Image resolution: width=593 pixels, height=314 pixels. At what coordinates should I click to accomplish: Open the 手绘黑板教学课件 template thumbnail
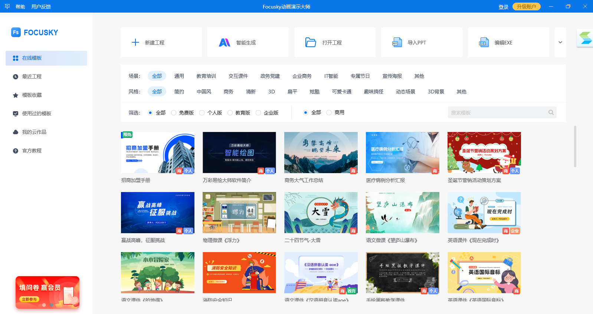coord(403,272)
